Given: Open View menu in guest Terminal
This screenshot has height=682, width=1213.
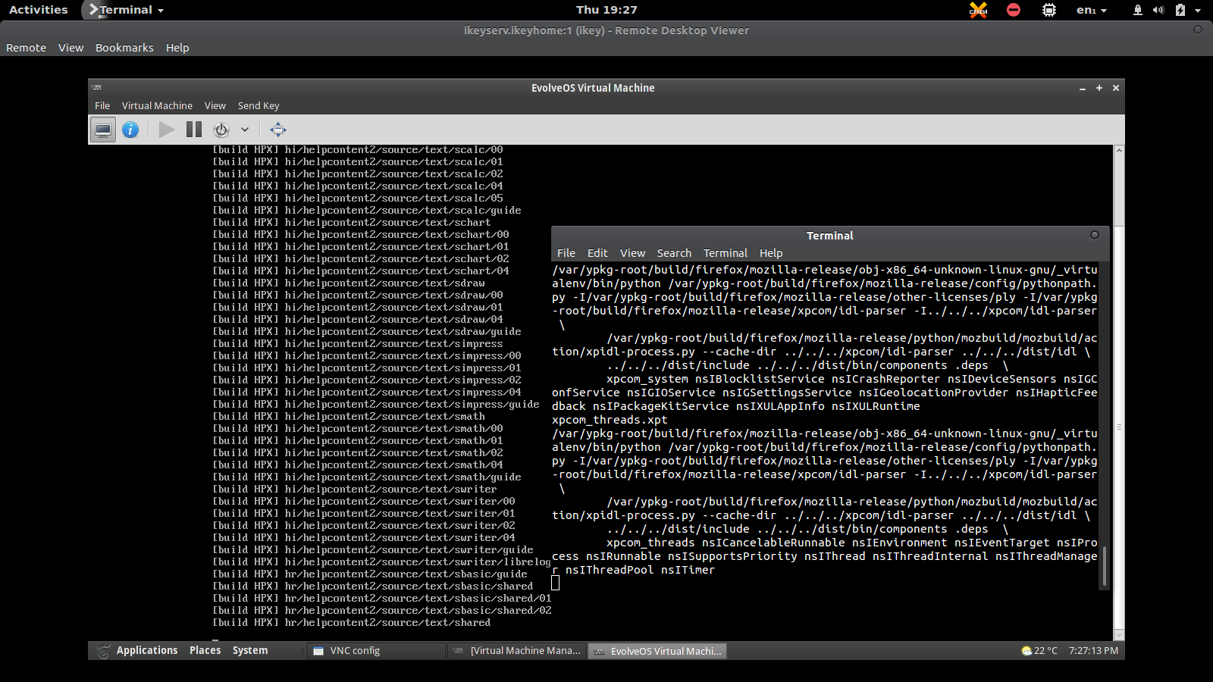Looking at the screenshot, I should tap(632, 253).
